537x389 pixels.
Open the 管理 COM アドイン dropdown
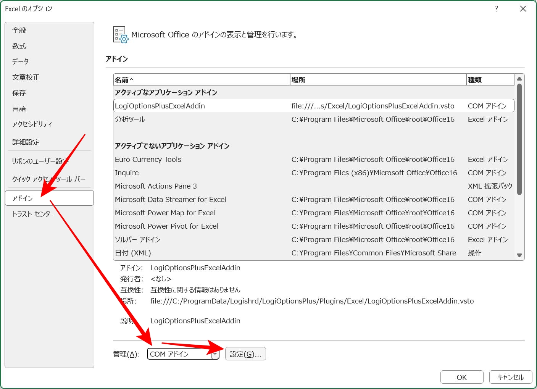(x=183, y=354)
